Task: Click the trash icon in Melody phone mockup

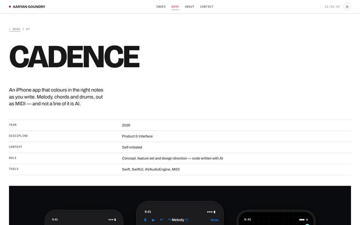Action: pos(145,220)
